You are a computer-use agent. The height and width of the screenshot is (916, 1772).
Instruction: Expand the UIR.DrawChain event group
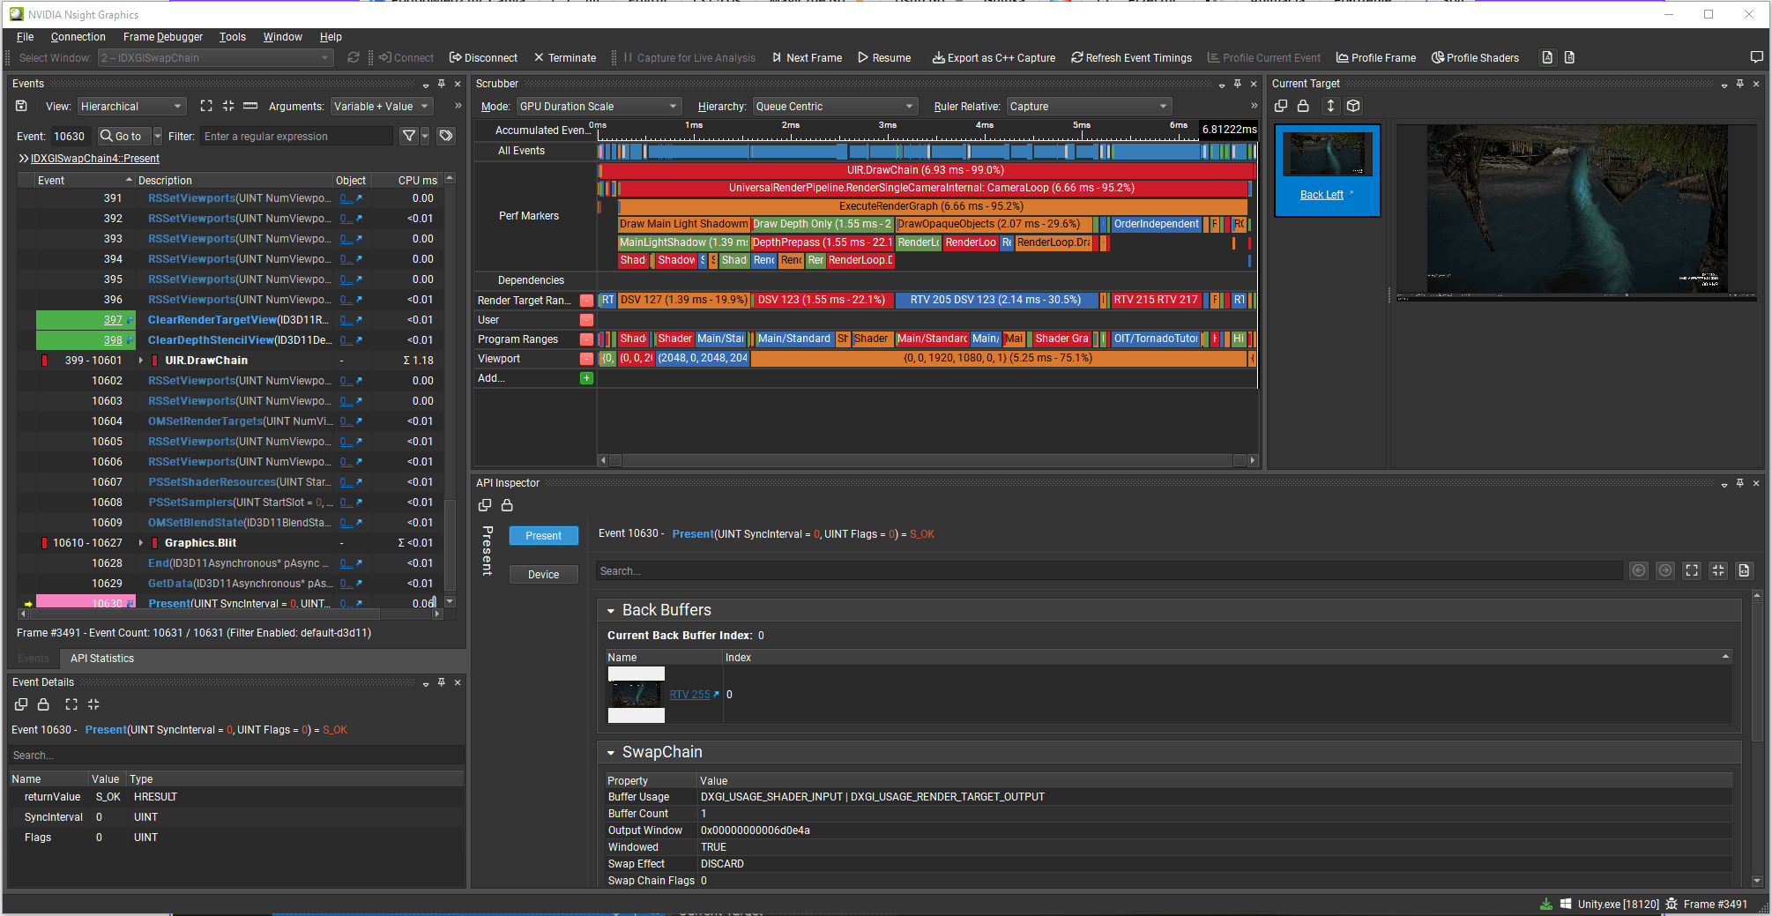(x=141, y=361)
